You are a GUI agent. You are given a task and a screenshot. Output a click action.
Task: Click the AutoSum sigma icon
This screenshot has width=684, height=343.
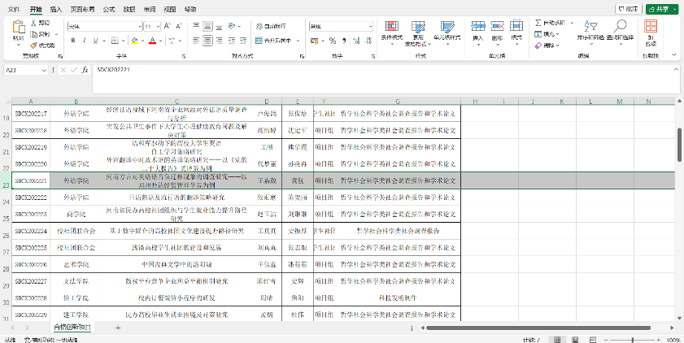pyautogui.click(x=538, y=24)
